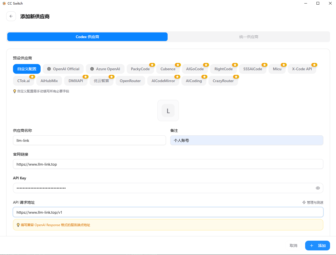This screenshot has width=336, height=255.
Task: Minimize the CC Switch window
Action: pos(306,3)
